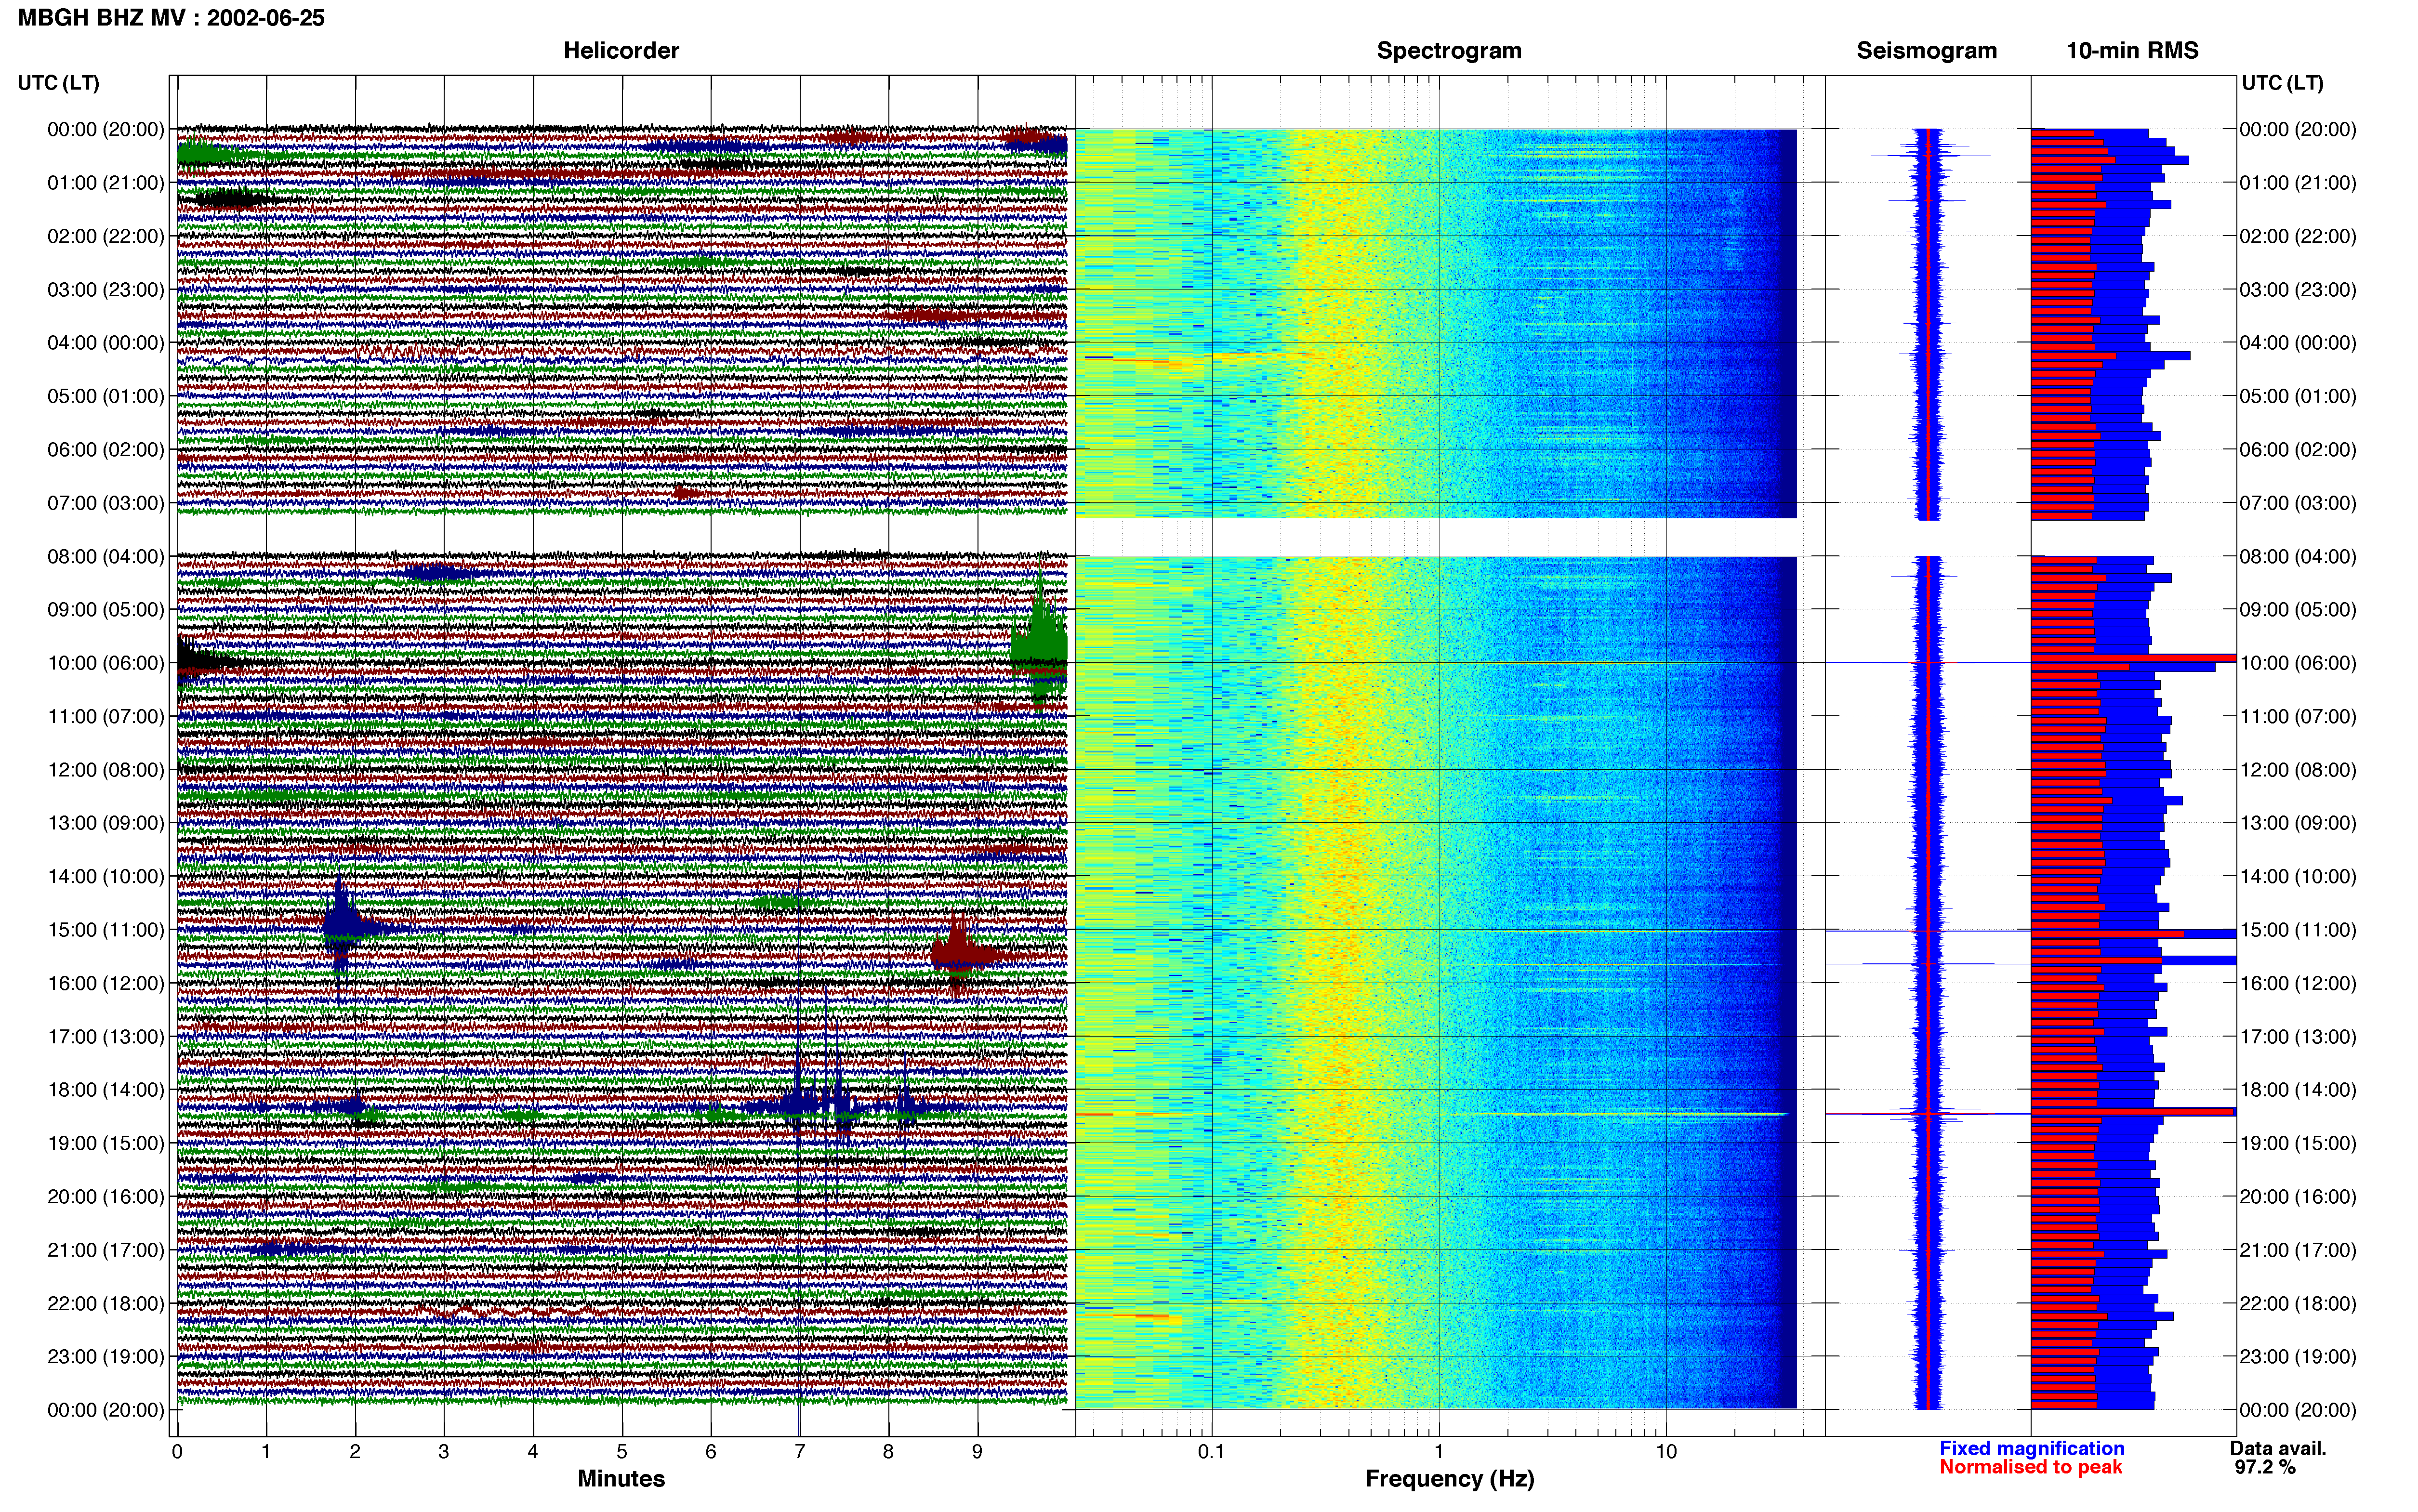Click the 'Seismogram' panel heading
Viewport: 2418px width, 1512px height.
click(1926, 51)
